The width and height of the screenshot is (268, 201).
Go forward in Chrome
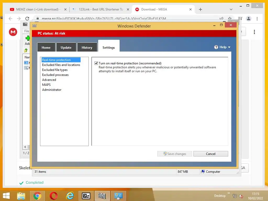point(19,19)
